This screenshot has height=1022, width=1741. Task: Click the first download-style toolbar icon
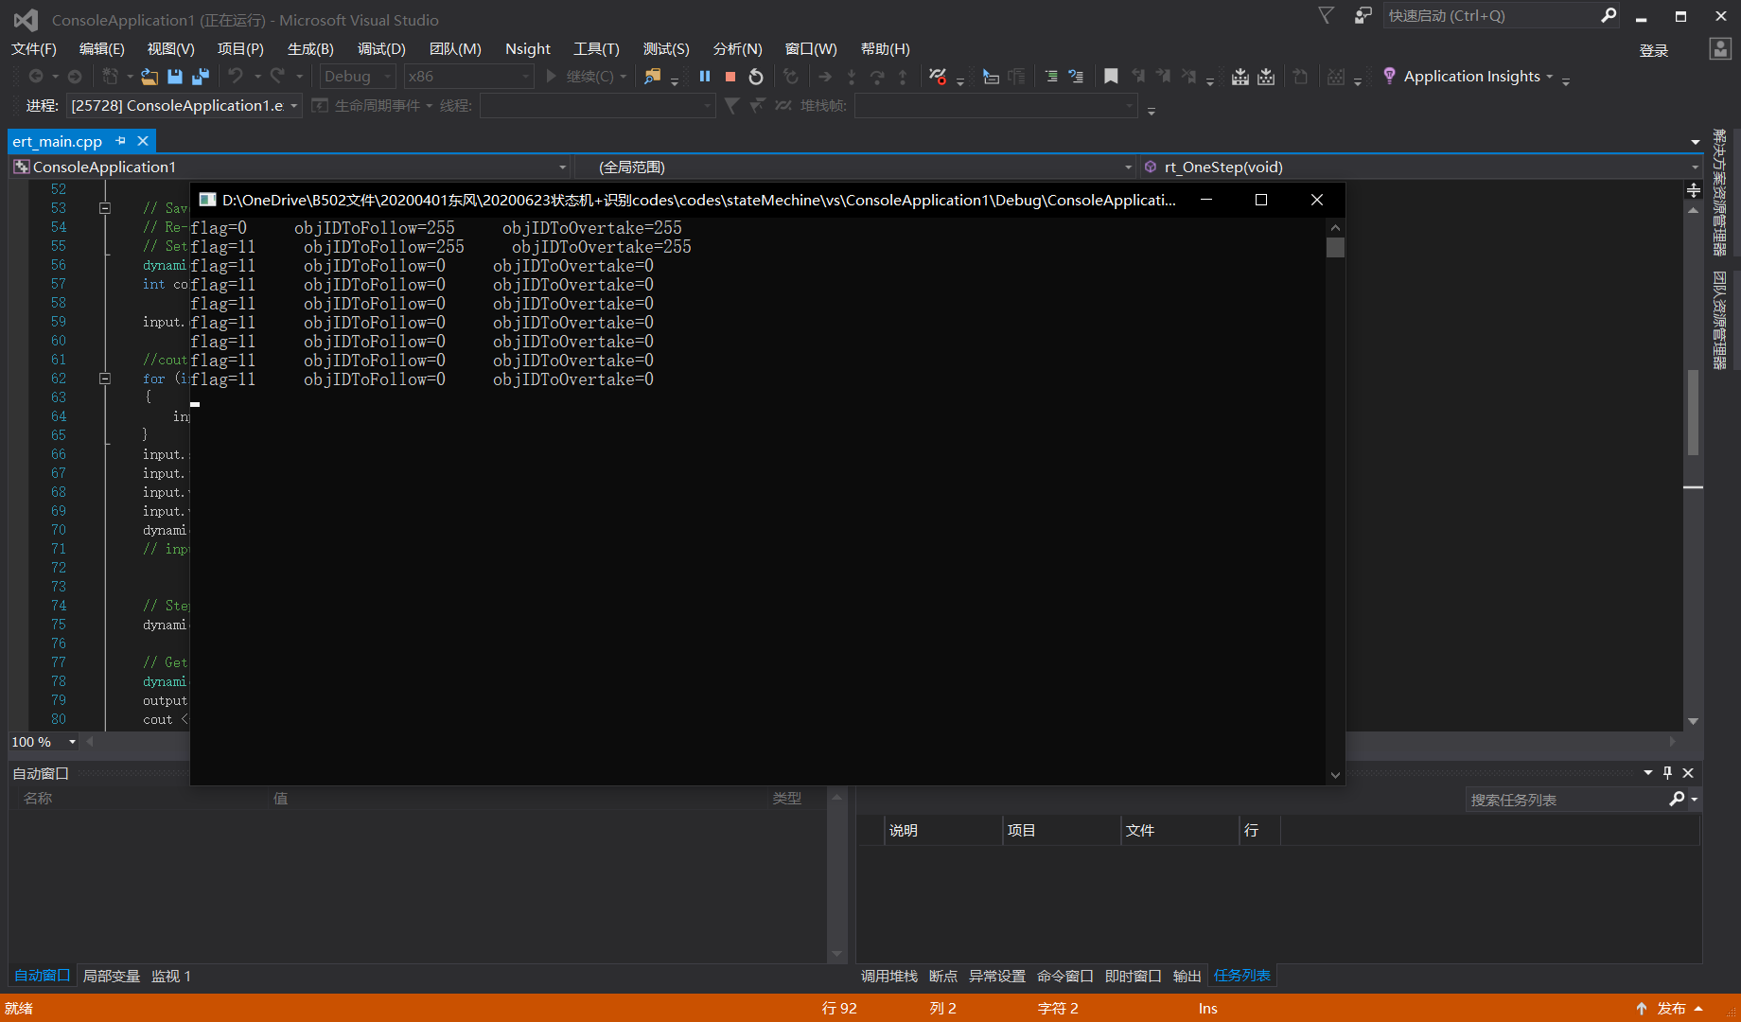point(1240,77)
